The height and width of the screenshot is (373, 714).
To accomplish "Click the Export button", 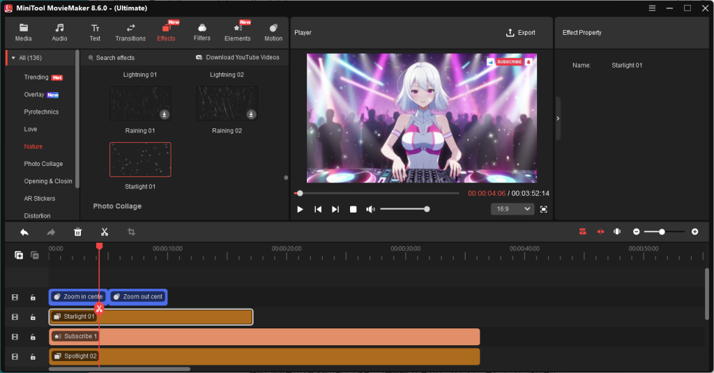I will [521, 33].
